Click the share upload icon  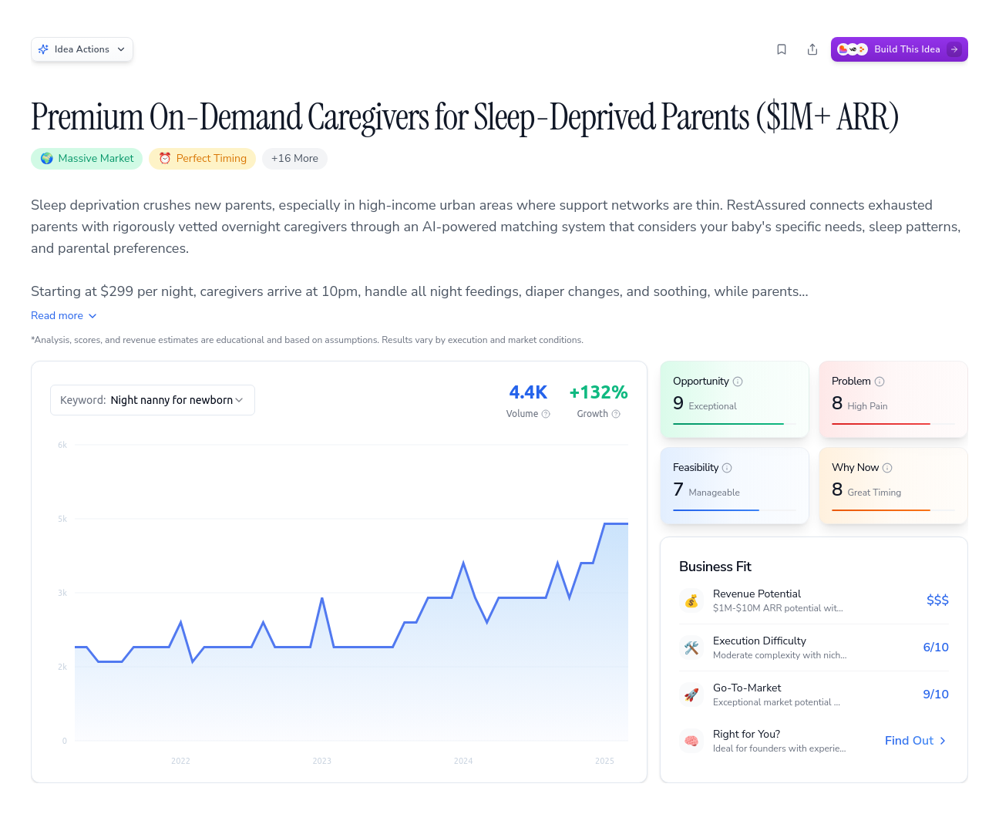(812, 49)
